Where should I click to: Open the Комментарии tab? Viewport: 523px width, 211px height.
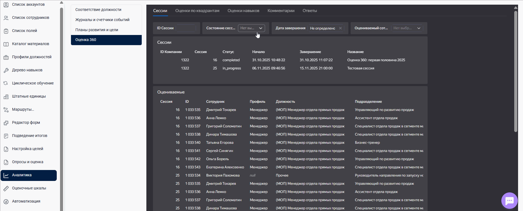coord(281,11)
